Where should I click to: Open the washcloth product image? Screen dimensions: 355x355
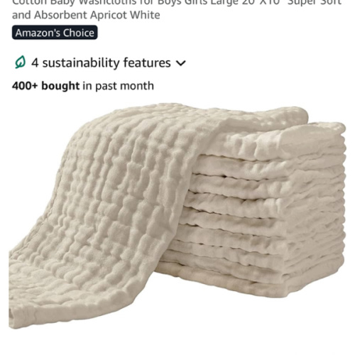pyautogui.click(x=177, y=215)
